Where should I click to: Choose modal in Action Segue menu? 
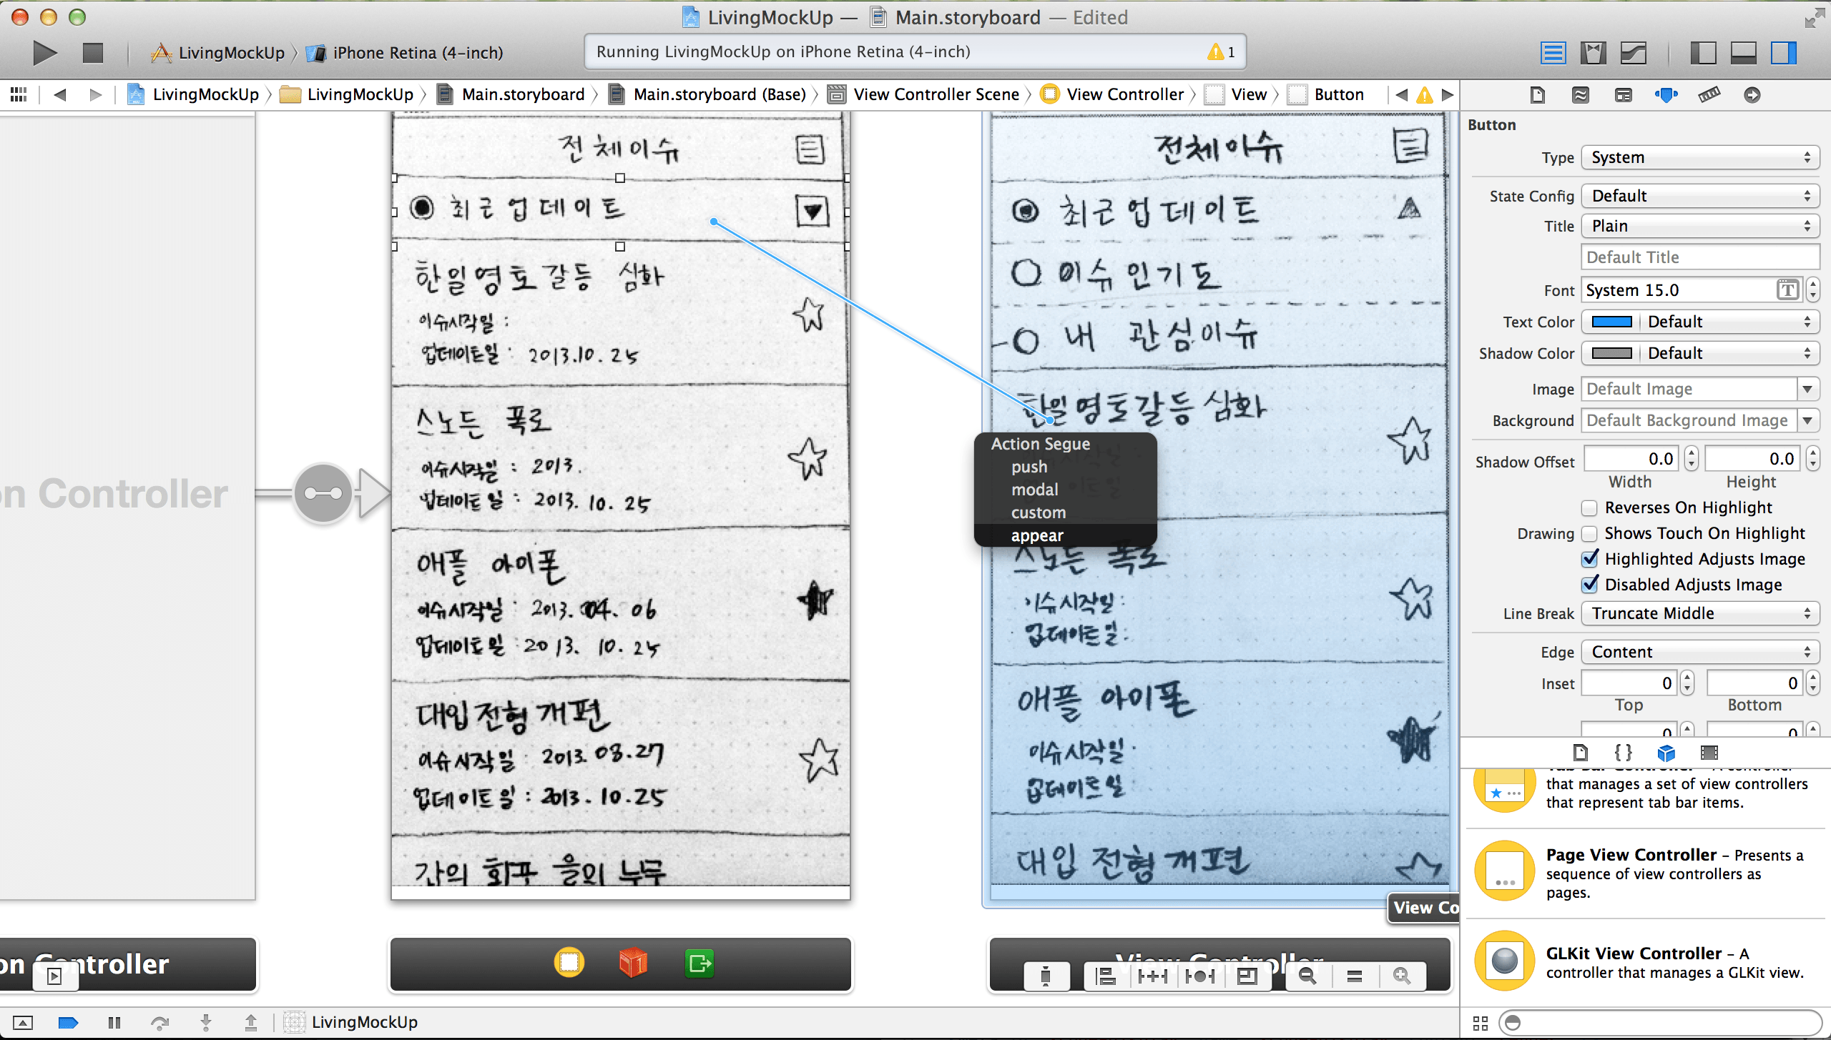click(x=1034, y=490)
